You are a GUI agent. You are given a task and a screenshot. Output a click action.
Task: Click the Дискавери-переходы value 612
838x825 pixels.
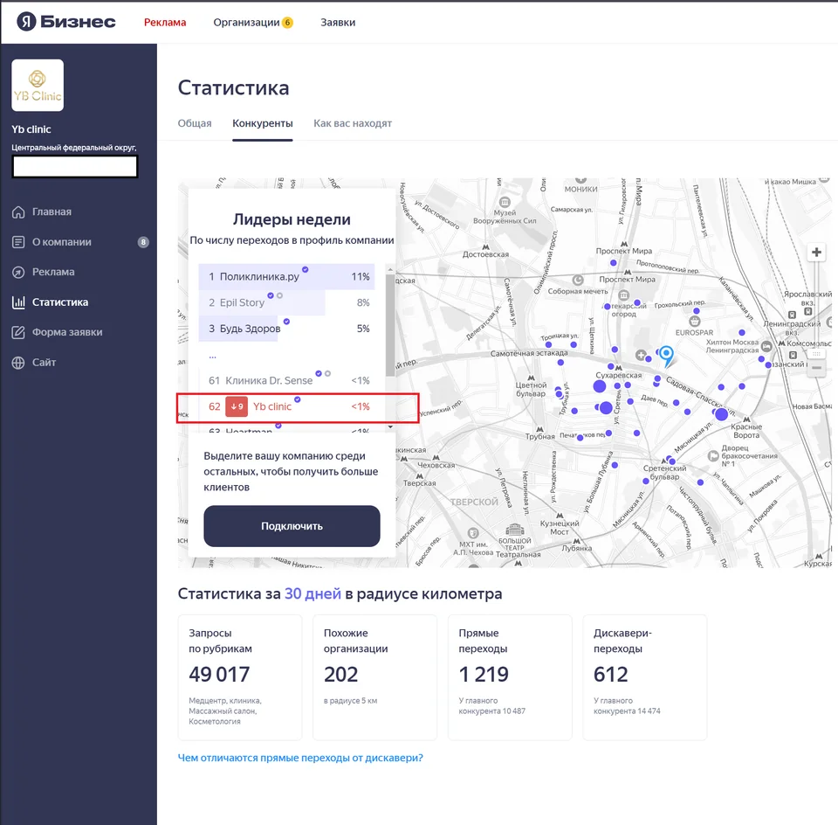coord(611,674)
